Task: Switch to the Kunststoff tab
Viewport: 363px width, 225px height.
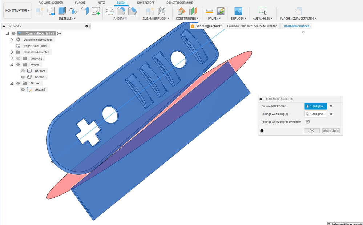Action: [x=146, y=3]
